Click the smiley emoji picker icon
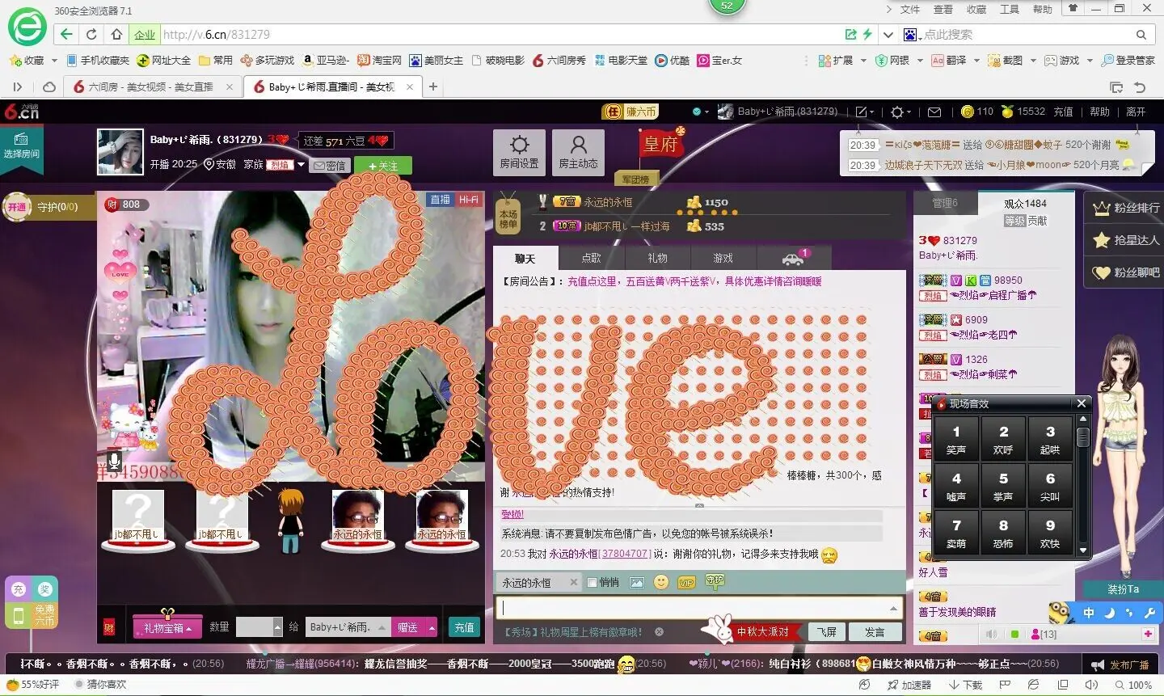The image size is (1164, 696). tap(661, 582)
